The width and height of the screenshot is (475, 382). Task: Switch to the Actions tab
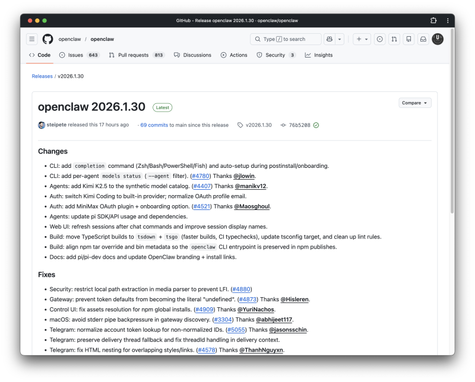pos(234,55)
